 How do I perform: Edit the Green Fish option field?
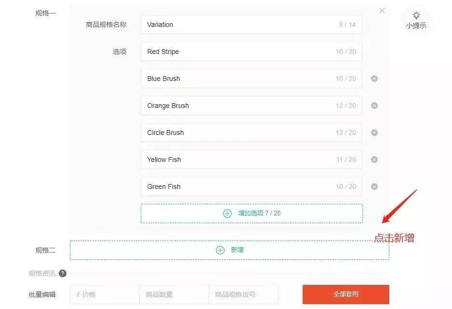(x=252, y=187)
